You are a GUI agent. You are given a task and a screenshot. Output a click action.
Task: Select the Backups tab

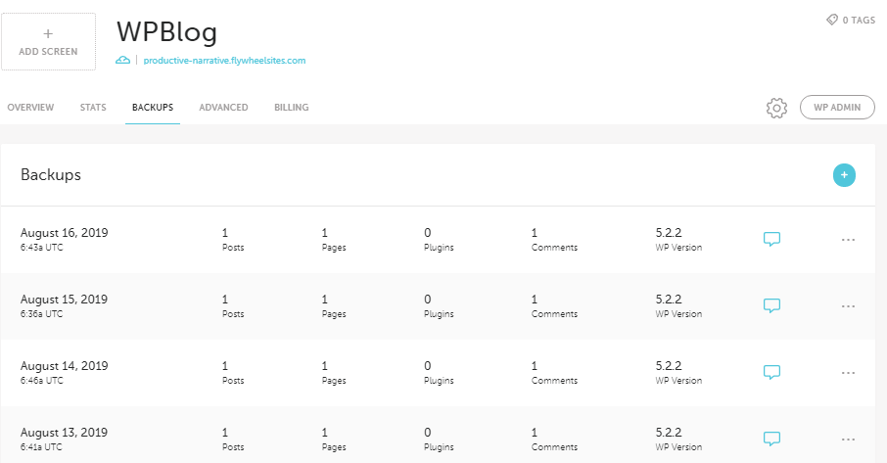[153, 107]
